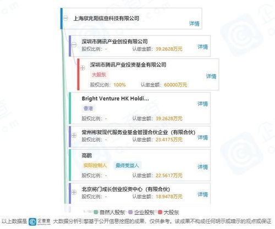Click the 最终受益人 tag
Viewport: 275px width, 229px height.
coord(127,165)
